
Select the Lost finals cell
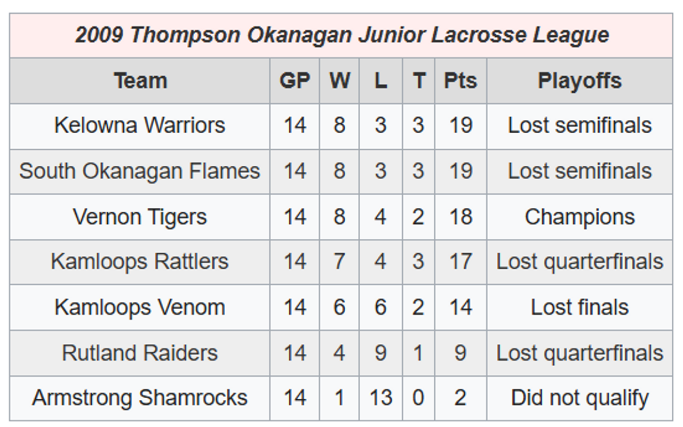point(579,308)
